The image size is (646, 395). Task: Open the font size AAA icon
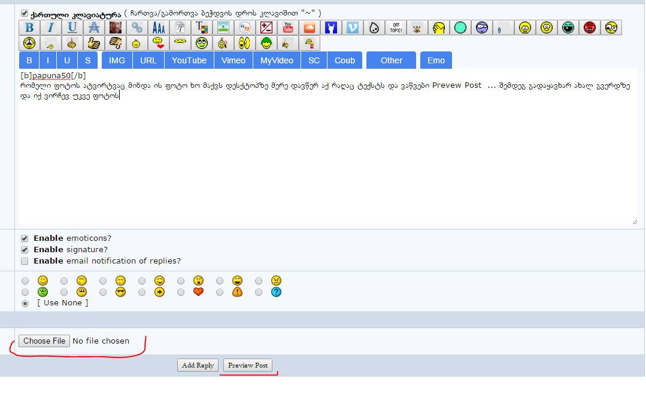click(159, 27)
